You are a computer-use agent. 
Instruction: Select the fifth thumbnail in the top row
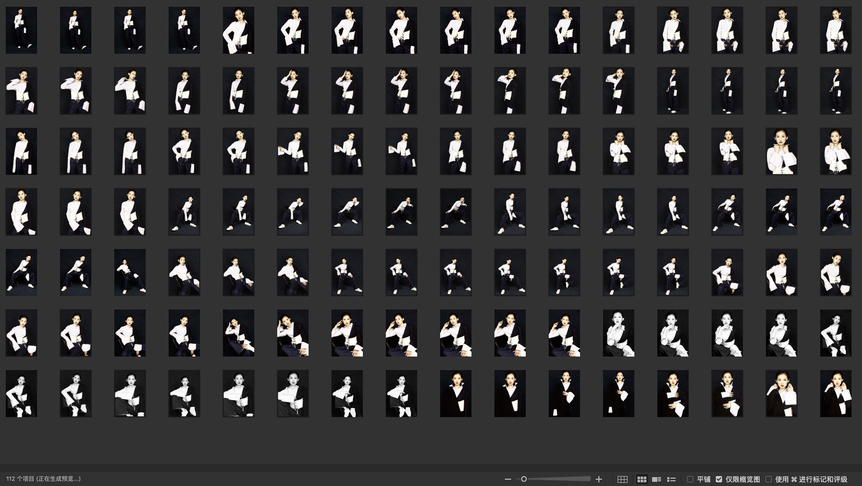pyautogui.click(x=239, y=30)
